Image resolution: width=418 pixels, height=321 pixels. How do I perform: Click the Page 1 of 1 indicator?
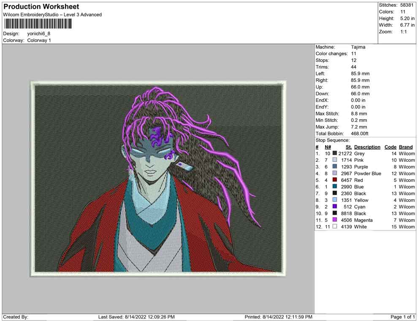click(x=403, y=317)
